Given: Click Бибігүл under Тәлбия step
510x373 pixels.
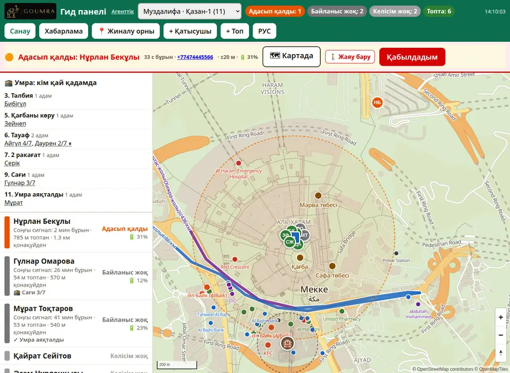Looking at the screenshot, I should point(15,104).
